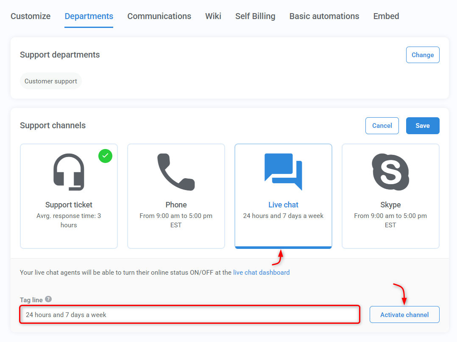
Task: Click the Phone channel icon
Action: (176, 171)
